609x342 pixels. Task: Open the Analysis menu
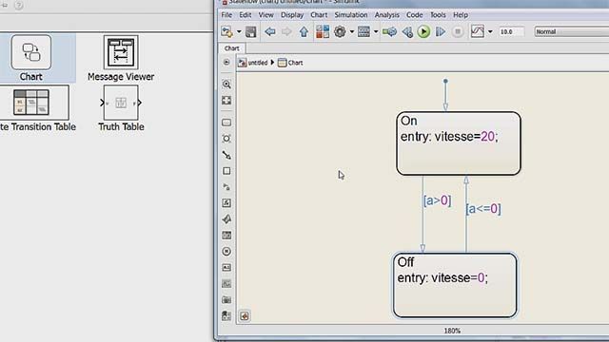(x=387, y=15)
